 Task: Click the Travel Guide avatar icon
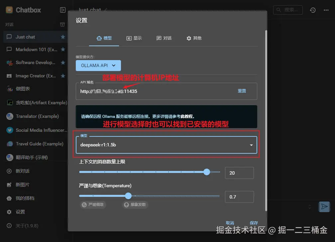pyautogui.click(x=10, y=144)
